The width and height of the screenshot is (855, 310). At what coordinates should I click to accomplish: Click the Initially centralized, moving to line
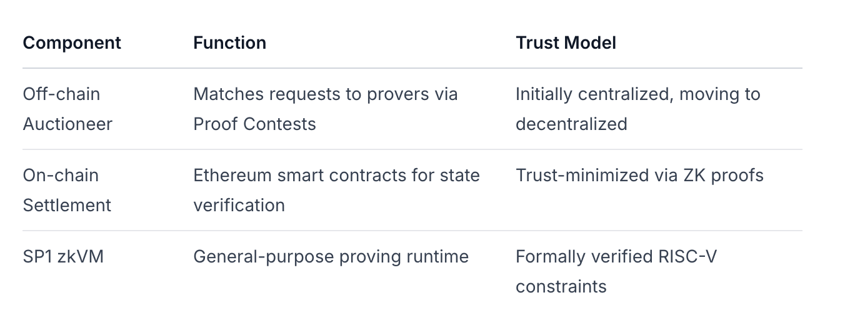tap(637, 94)
